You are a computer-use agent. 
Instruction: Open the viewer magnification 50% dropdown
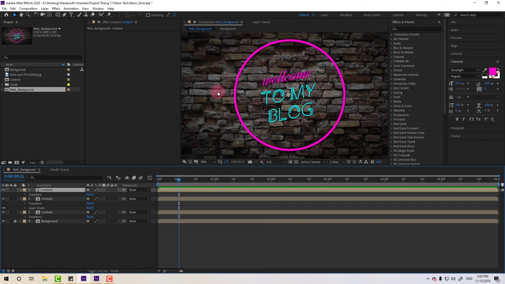(x=208, y=162)
